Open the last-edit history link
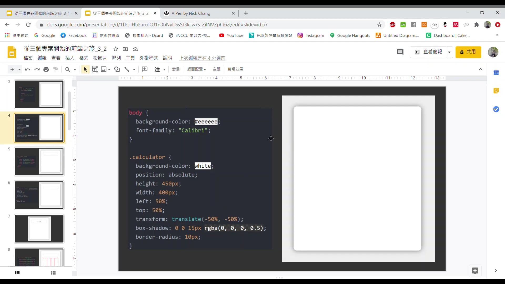 pyautogui.click(x=202, y=58)
